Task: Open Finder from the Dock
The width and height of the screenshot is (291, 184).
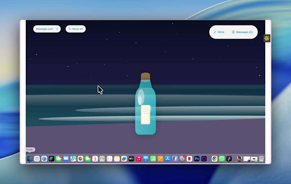Action: pyautogui.click(x=30, y=159)
